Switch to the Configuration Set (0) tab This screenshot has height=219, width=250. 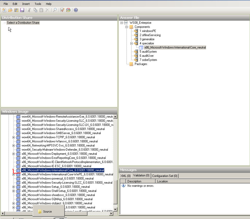tap(165, 176)
